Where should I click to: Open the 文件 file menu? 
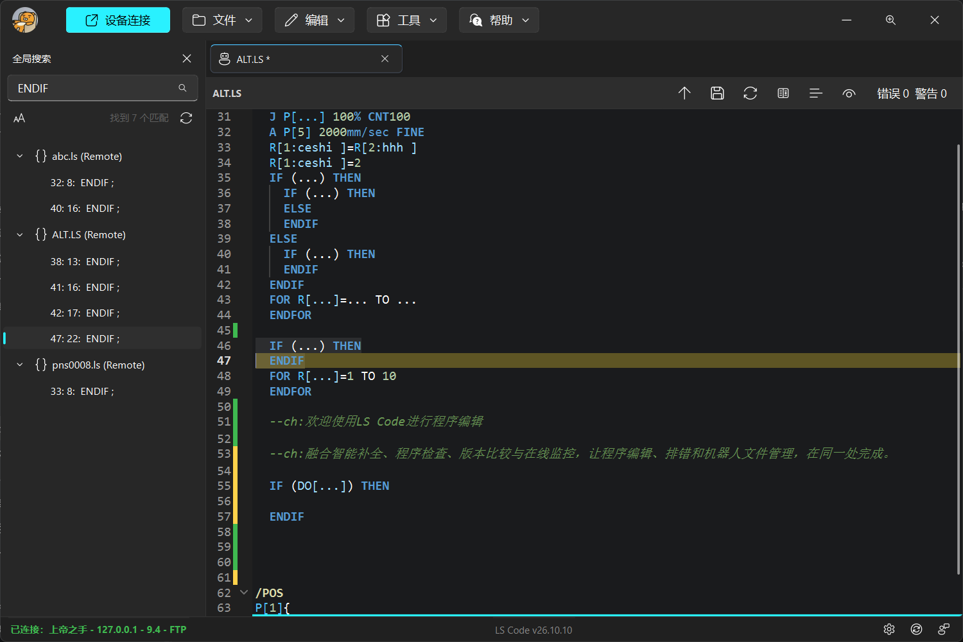(222, 20)
